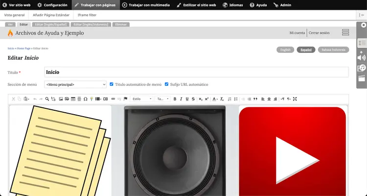The height and width of the screenshot is (196, 367).
Task: Switch to English language button
Action: [285, 49]
